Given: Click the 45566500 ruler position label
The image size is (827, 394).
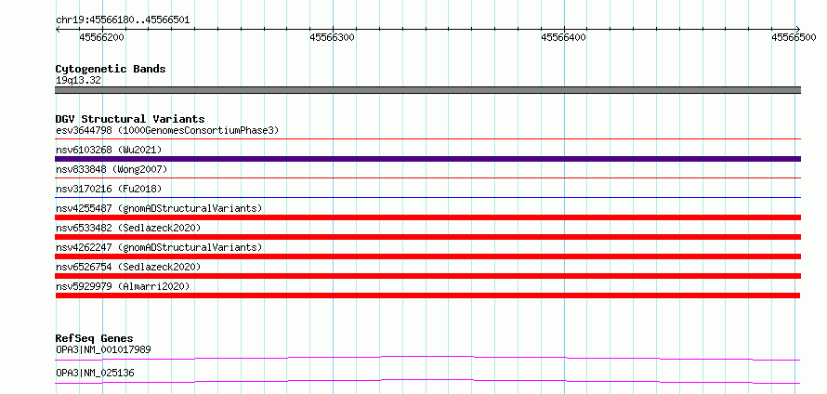Looking at the screenshot, I should [x=794, y=37].
